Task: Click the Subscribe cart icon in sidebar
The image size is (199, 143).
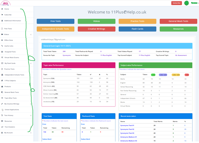Action: pos(2,14)
